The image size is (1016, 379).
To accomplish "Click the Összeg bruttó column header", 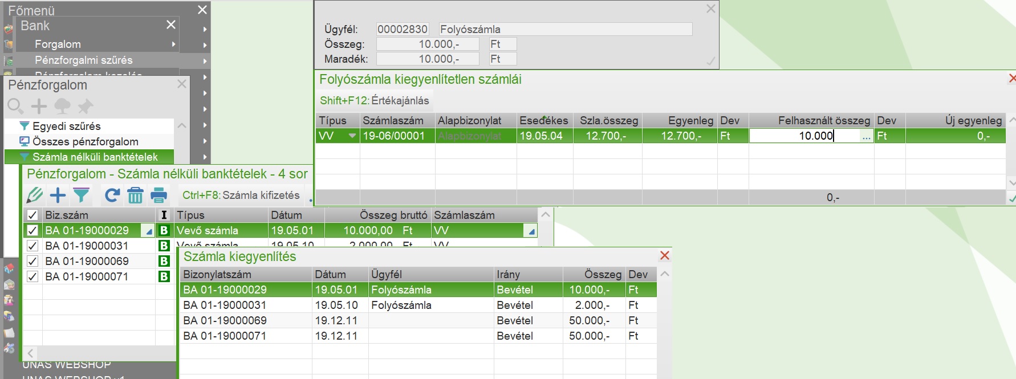I will pos(377,215).
